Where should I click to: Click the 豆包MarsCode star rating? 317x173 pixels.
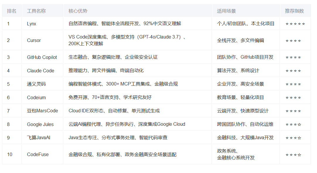[293, 111]
